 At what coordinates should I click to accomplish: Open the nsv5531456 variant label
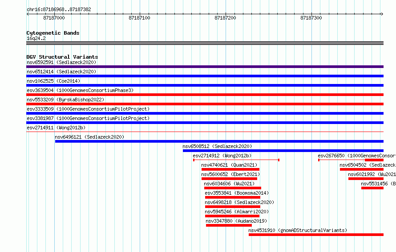click(378, 184)
